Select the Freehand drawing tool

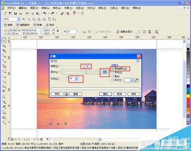(4, 61)
